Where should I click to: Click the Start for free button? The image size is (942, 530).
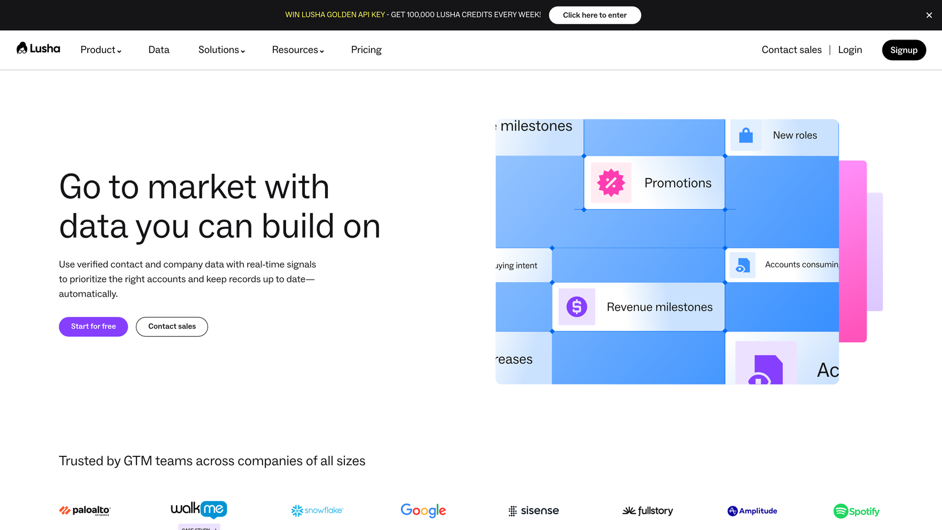click(x=93, y=326)
